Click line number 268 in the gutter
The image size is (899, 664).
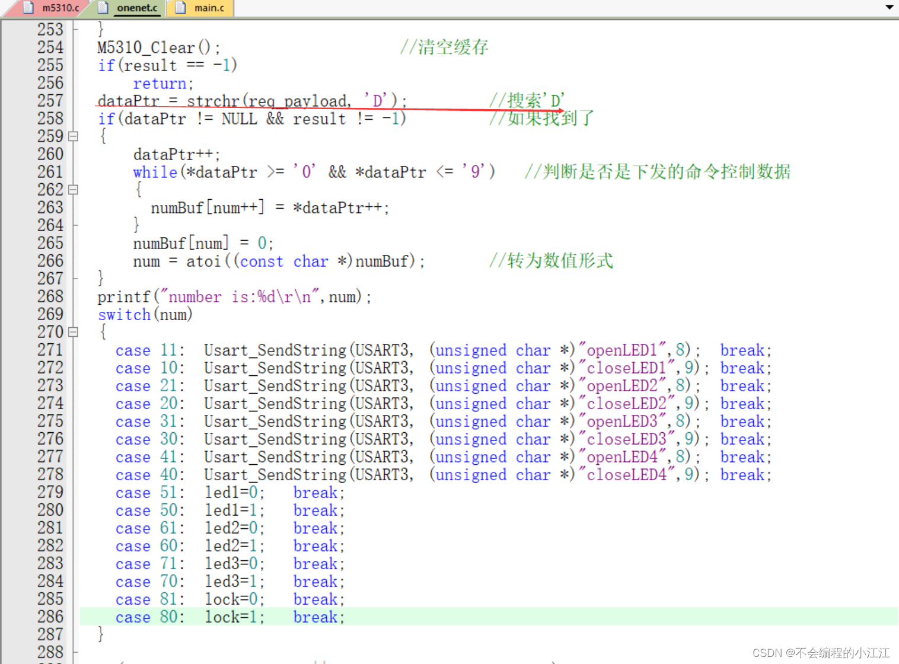(50, 296)
